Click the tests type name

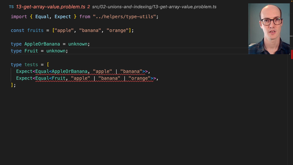coord(31,64)
